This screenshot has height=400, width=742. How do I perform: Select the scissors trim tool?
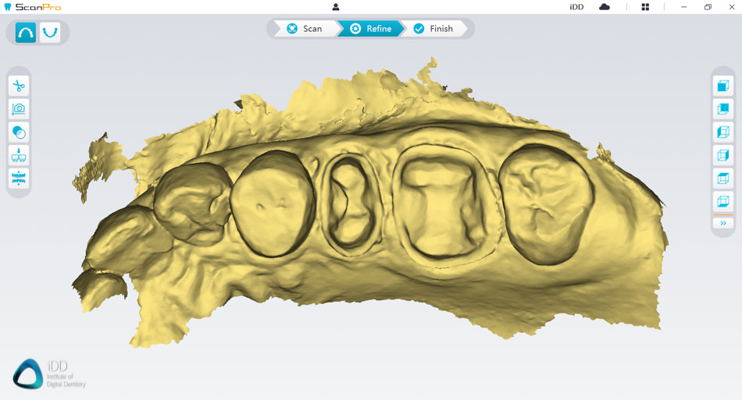(19, 86)
